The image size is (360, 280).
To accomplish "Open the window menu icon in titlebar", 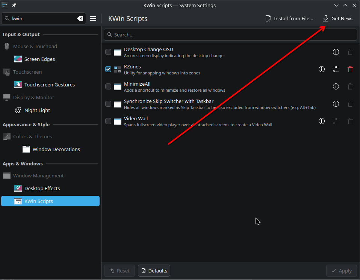I will 5,5.
